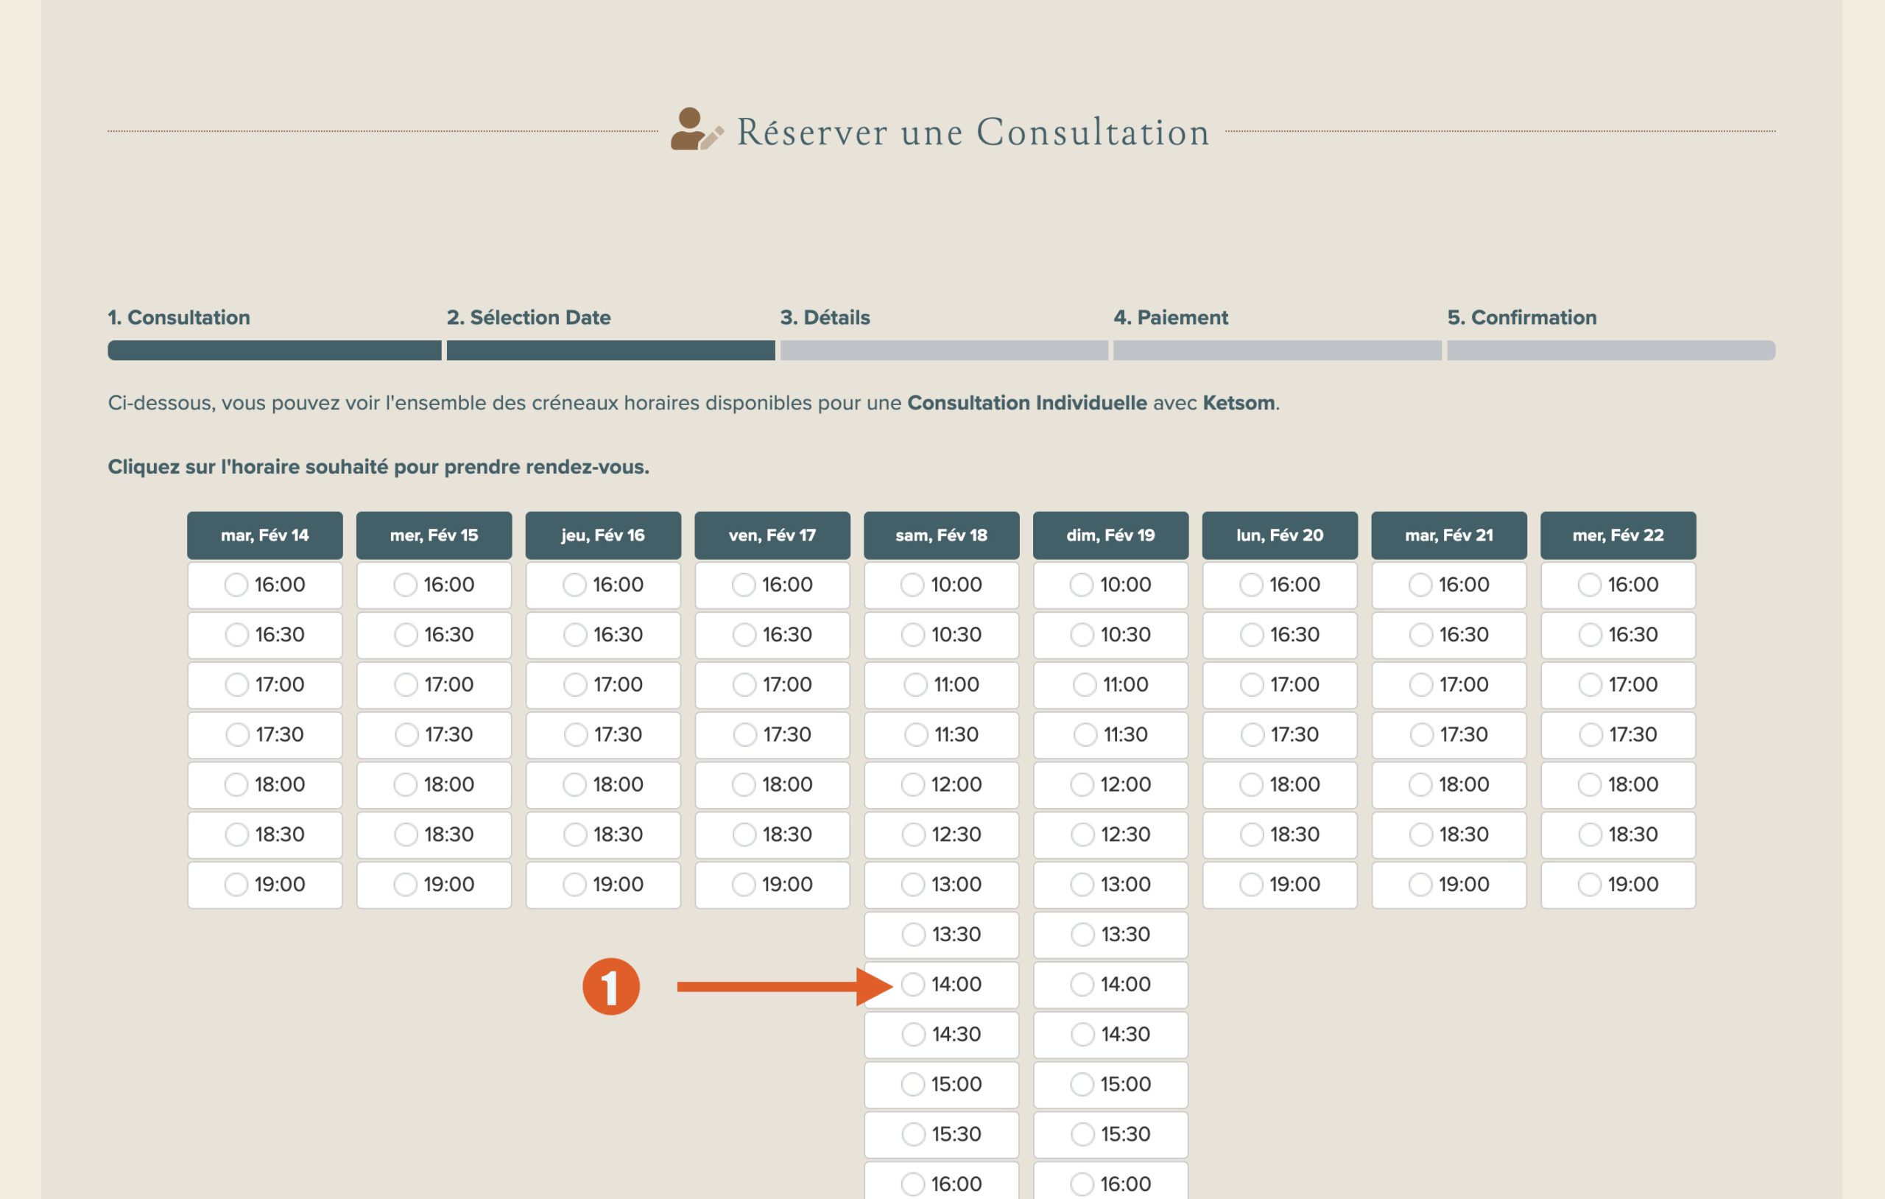Viewport: 1885px width, 1199px height.
Task: Open step 3. Détails
Action: 825,317
